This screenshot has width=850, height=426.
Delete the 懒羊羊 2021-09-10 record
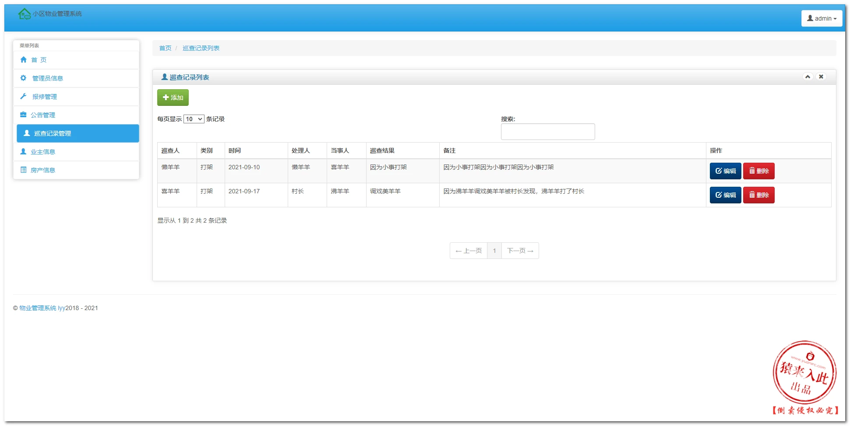click(759, 171)
